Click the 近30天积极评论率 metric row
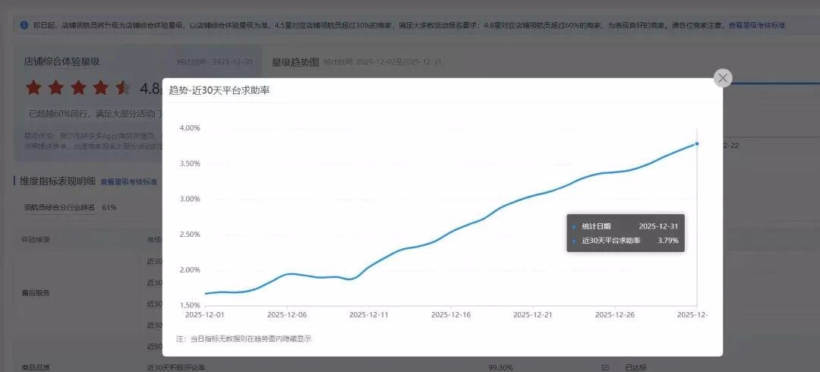 tap(175, 367)
